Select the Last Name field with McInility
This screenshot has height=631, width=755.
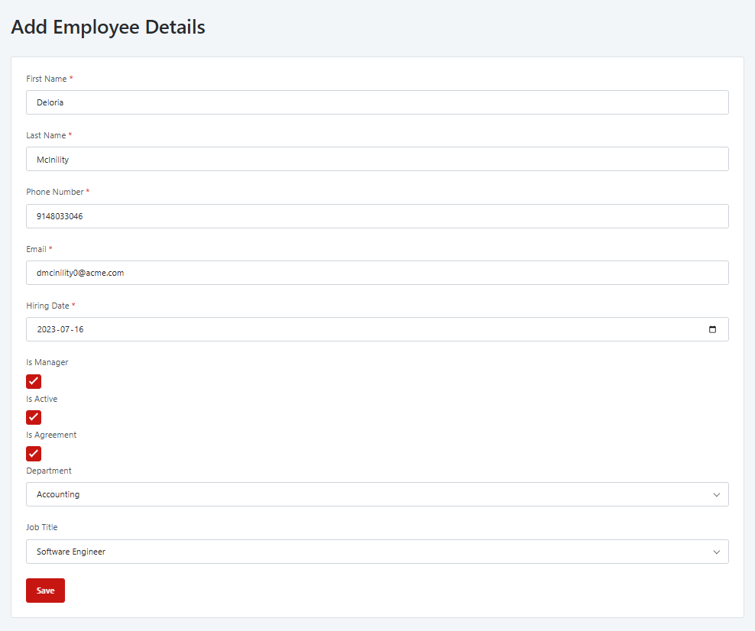pyautogui.click(x=377, y=160)
